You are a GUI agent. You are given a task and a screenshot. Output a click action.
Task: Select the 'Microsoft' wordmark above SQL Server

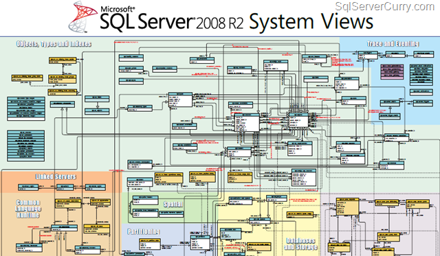click(x=118, y=9)
